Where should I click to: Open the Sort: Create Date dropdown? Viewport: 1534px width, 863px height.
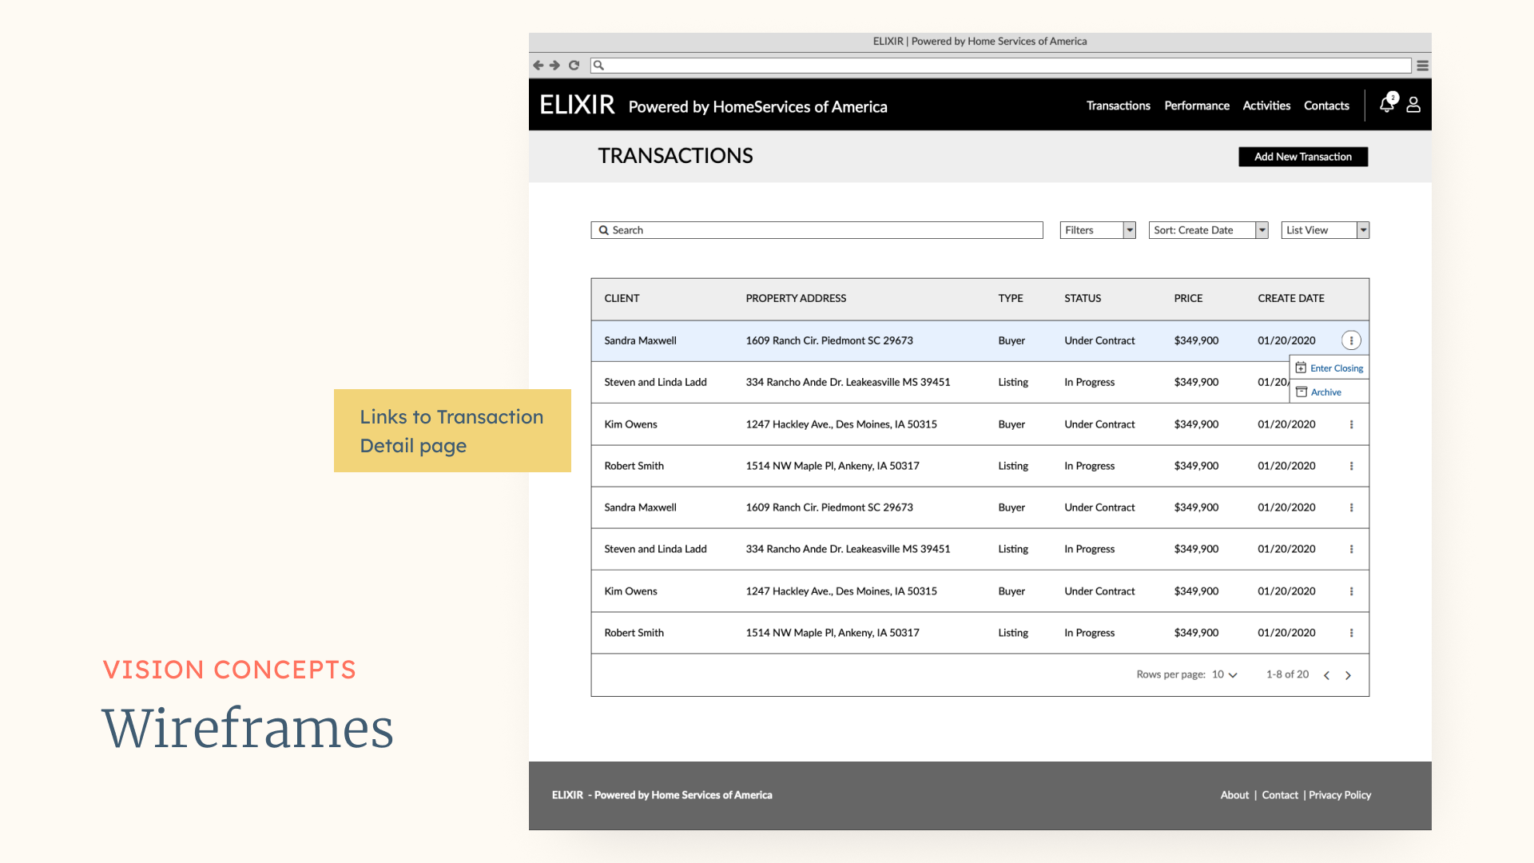click(x=1208, y=230)
